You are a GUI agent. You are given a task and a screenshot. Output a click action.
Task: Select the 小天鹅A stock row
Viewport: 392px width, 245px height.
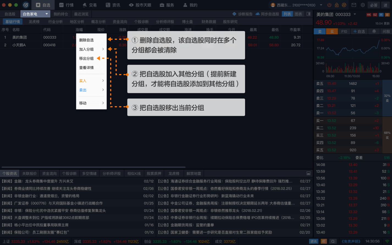(x=157, y=45)
